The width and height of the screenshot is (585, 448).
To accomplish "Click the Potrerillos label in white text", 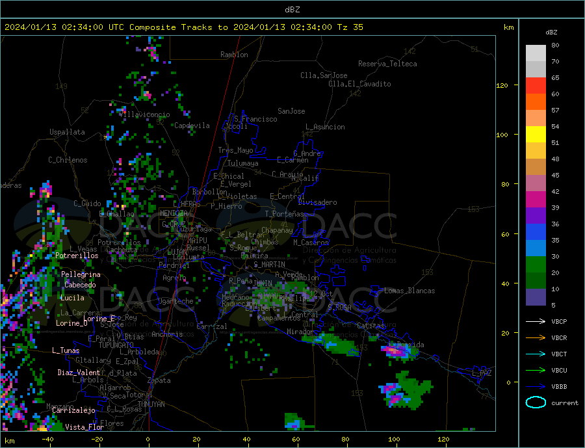I will point(77,256).
